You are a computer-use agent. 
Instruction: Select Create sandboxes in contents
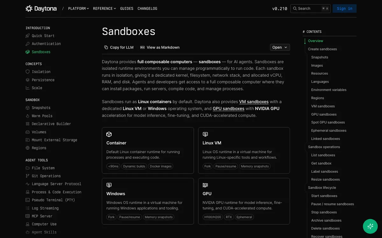coord(322,49)
